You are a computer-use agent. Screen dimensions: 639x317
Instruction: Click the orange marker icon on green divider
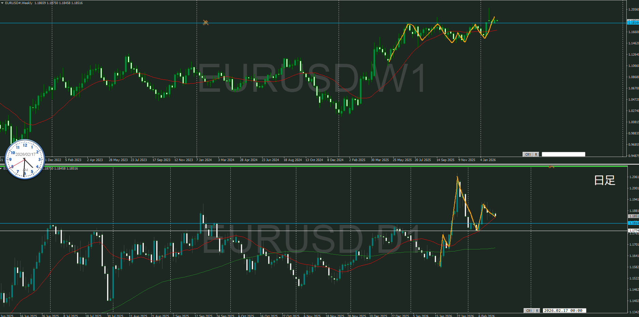tap(551, 167)
